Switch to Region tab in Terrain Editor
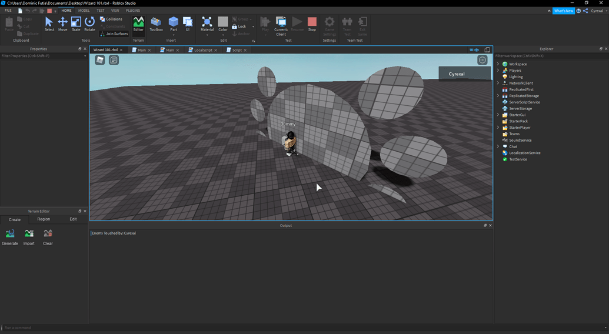 click(x=44, y=219)
